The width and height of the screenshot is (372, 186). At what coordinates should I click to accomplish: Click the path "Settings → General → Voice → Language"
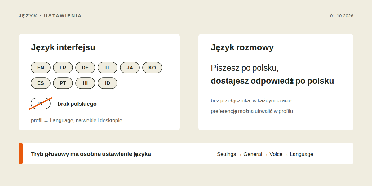tap(265, 154)
